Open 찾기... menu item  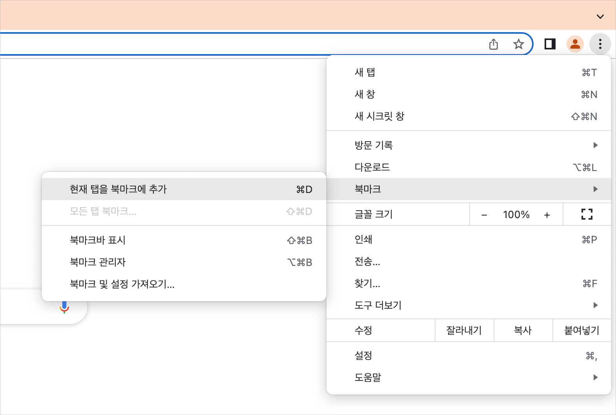tap(469, 283)
